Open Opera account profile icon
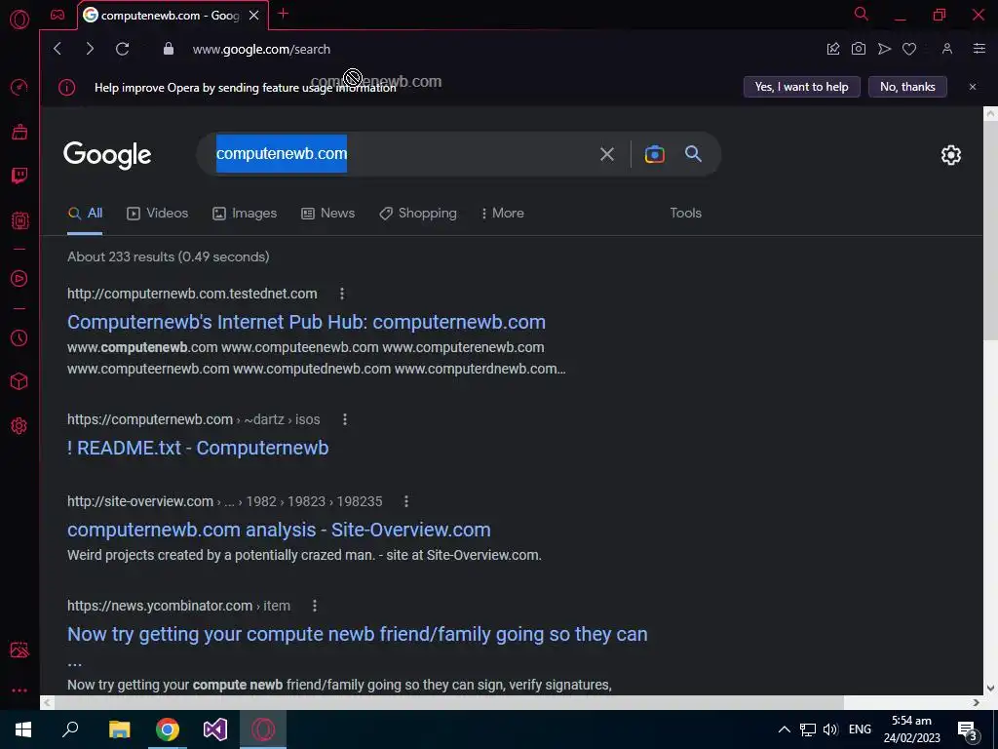998x749 pixels. [947, 49]
